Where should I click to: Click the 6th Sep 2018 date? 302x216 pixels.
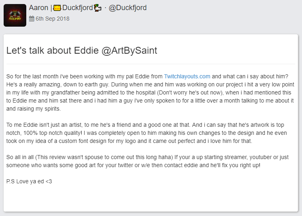[x=53, y=19]
